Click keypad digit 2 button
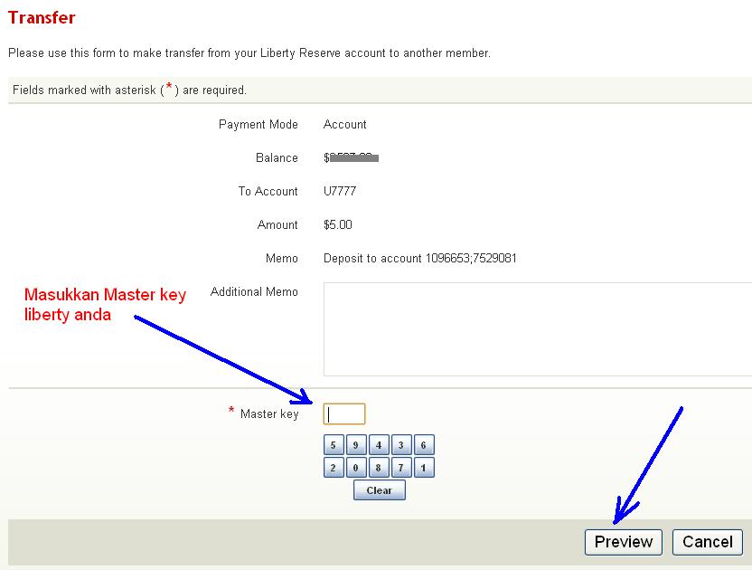Image resolution: width=752 pixels, height=570 pixels. pyautogui.click(x=334, y=467)
